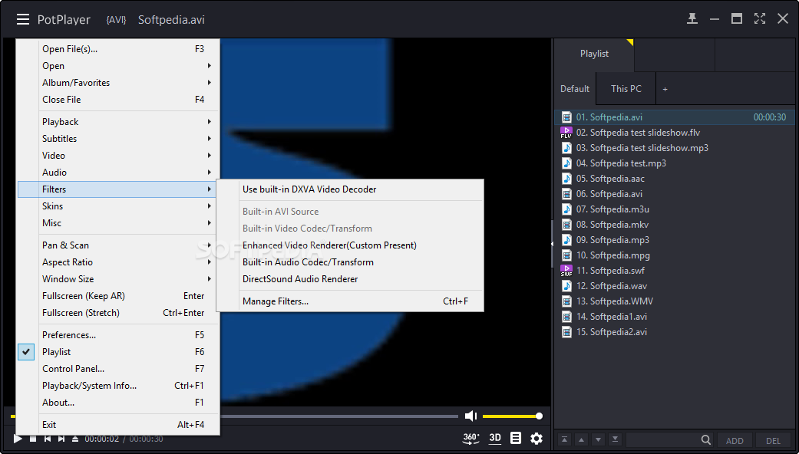Click the playlist search magnifier icon
799x454 pixels.
point(706,439)
